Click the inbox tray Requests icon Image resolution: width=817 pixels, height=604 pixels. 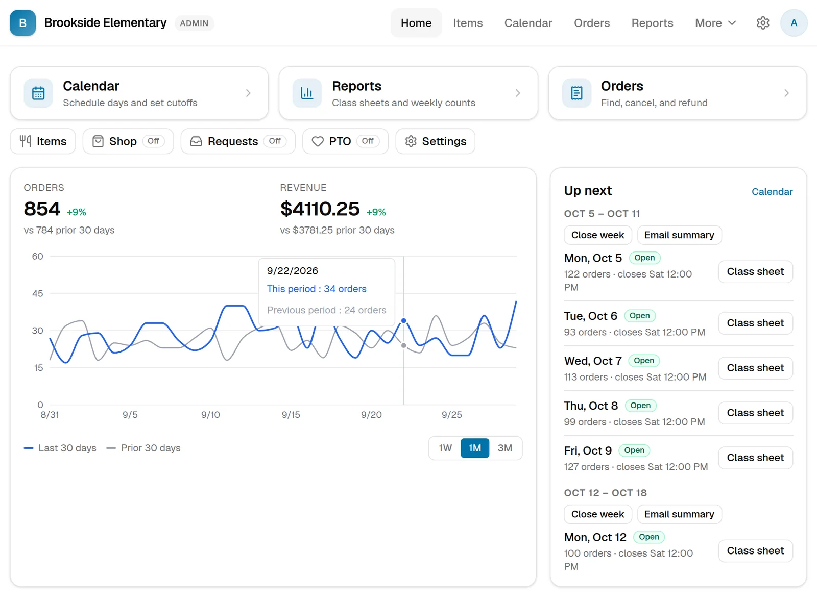tap(196, 141)
